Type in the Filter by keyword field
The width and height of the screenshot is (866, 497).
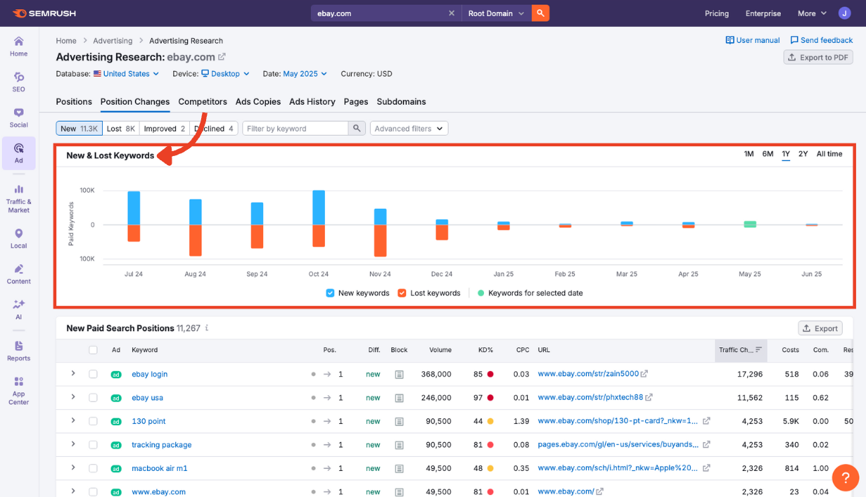295,129
